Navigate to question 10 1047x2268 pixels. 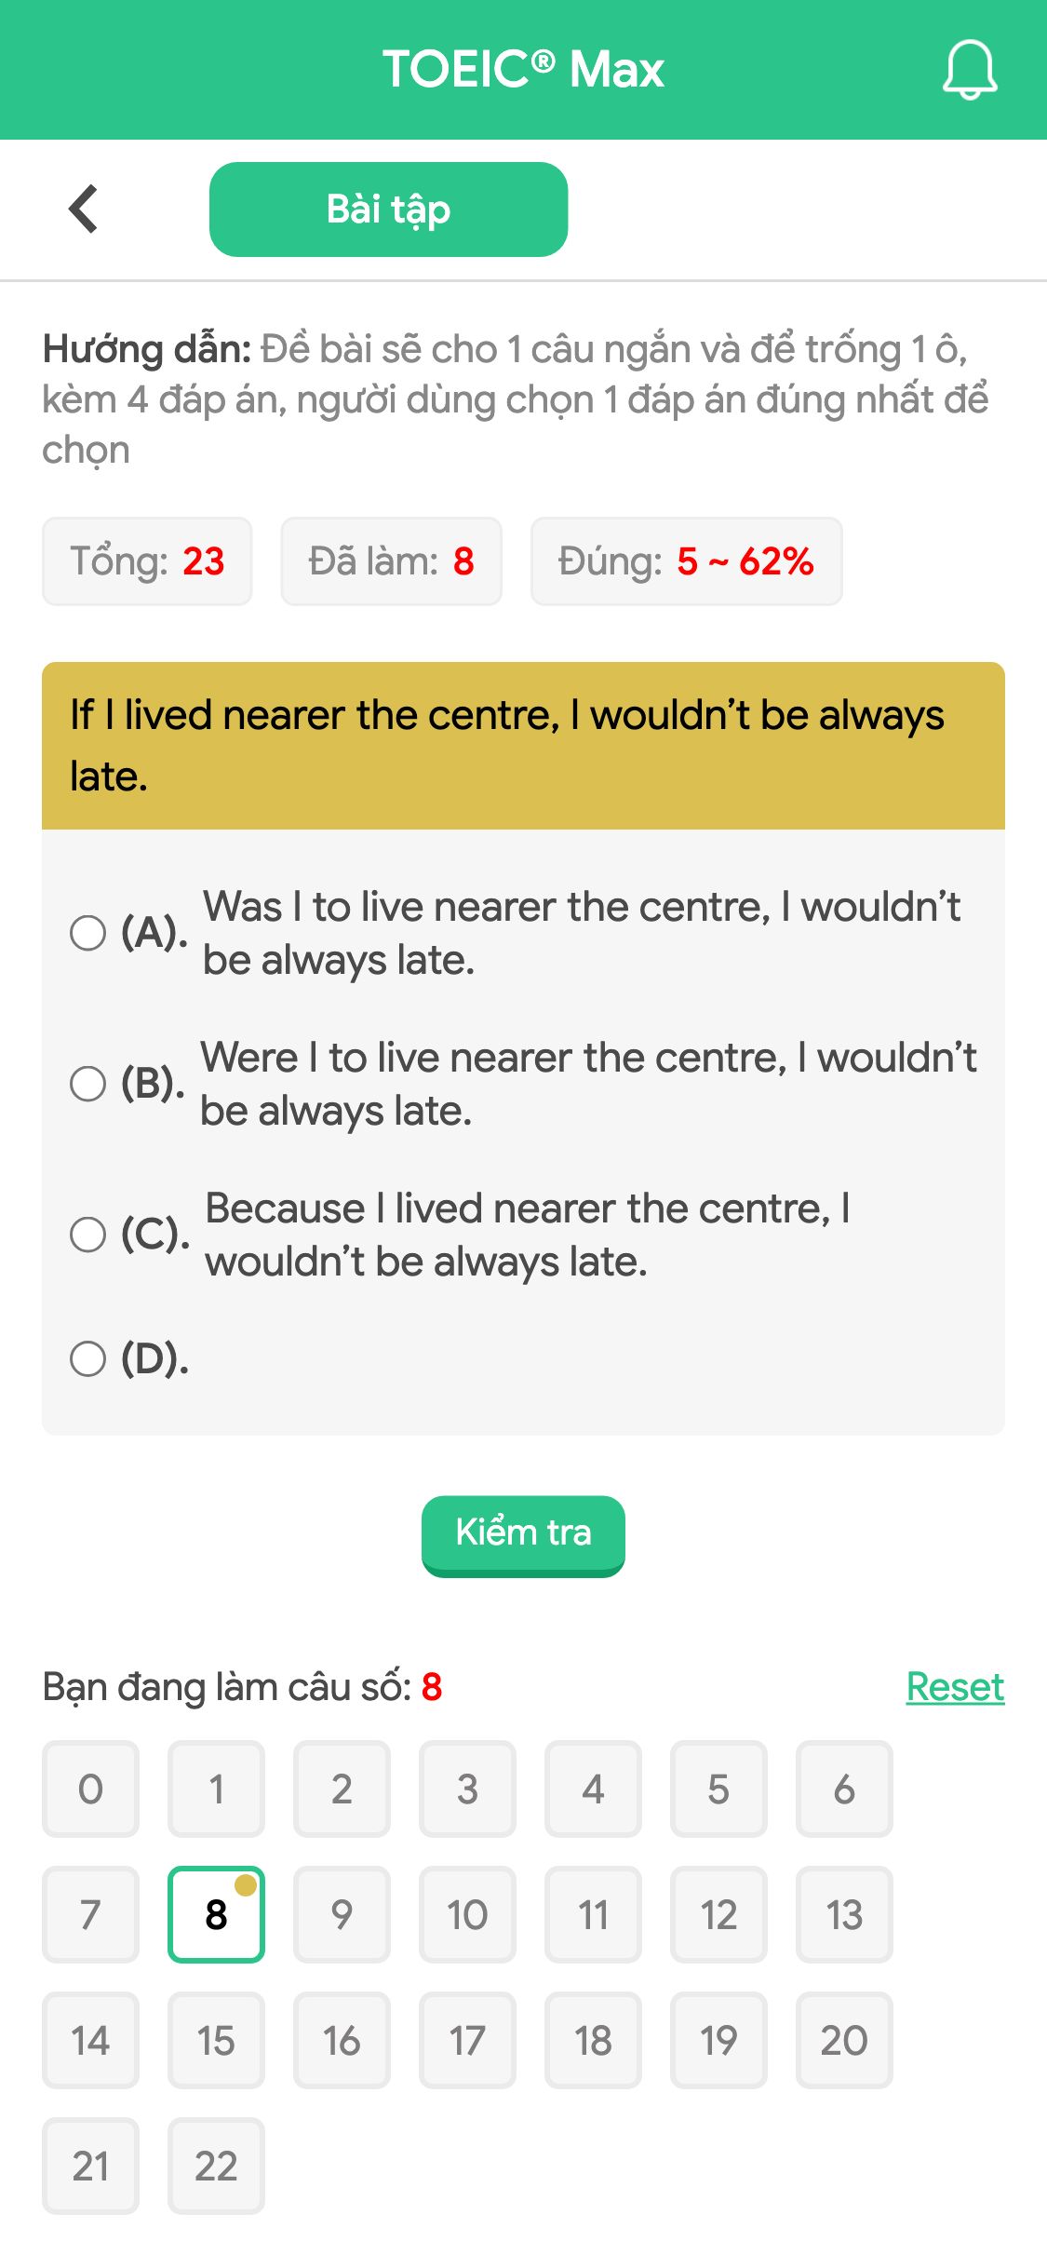click(x=467, y=1914)
